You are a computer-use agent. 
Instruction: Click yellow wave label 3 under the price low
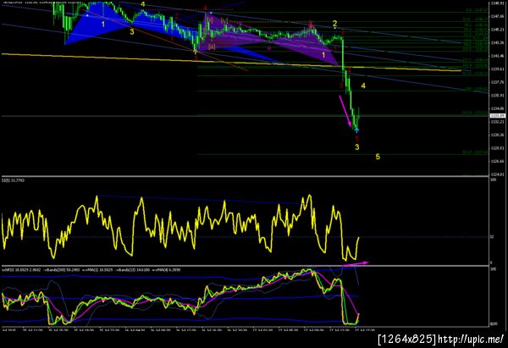point(357,147)
